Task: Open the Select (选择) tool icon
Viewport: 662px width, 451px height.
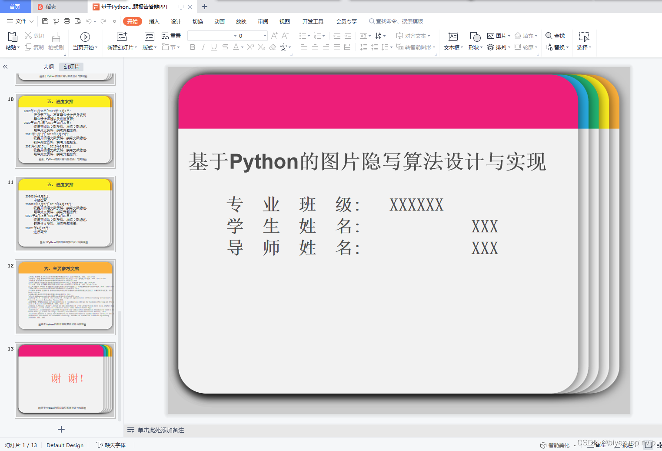Action: [x=584, y=37]
